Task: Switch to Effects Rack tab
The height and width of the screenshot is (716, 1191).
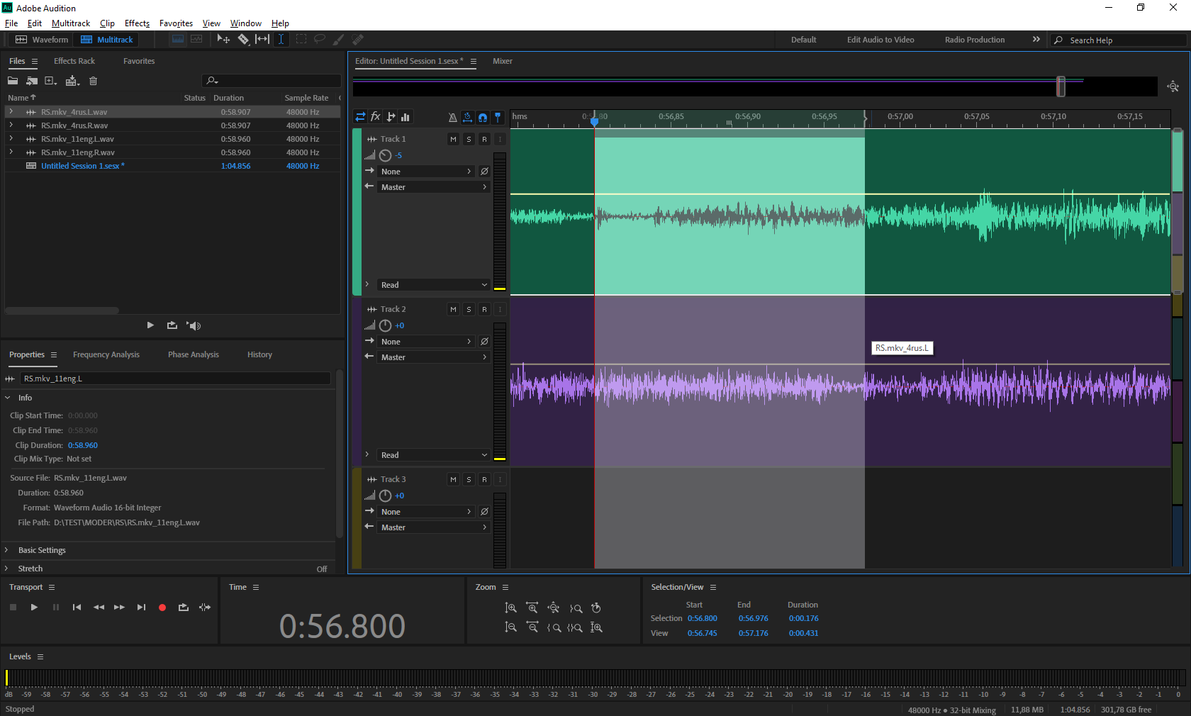Action: pos(74,61)
